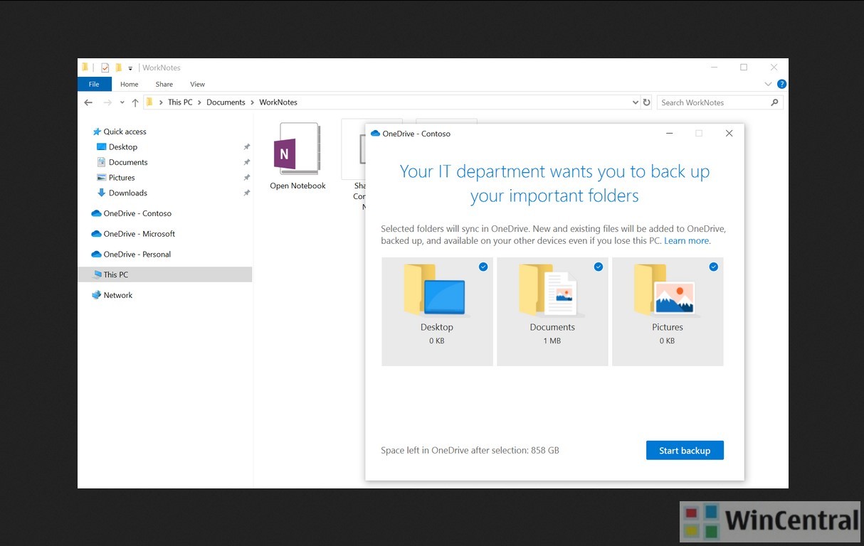Image resolution: width=864 pixels, height=546 pixels.
Task: Refresh the WorkNotes folder view
Action: [x=647, y=102]
